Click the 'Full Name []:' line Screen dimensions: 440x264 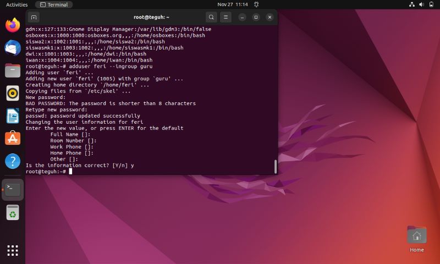coord(70,134)
